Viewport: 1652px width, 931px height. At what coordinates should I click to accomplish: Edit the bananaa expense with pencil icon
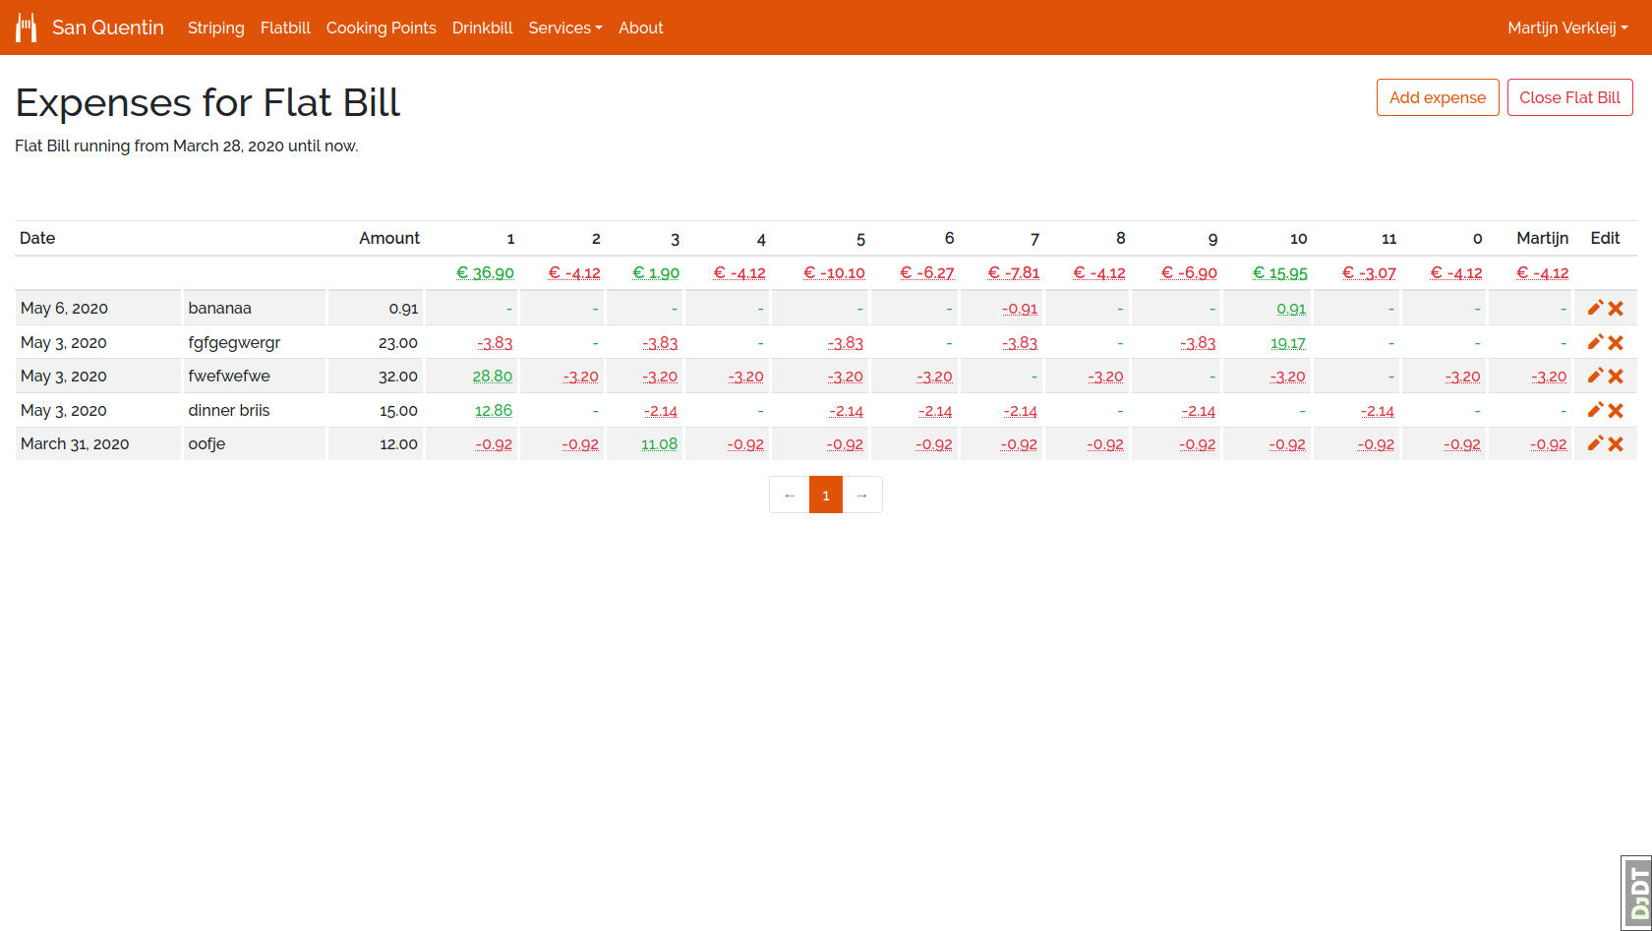coord(1595,308)
